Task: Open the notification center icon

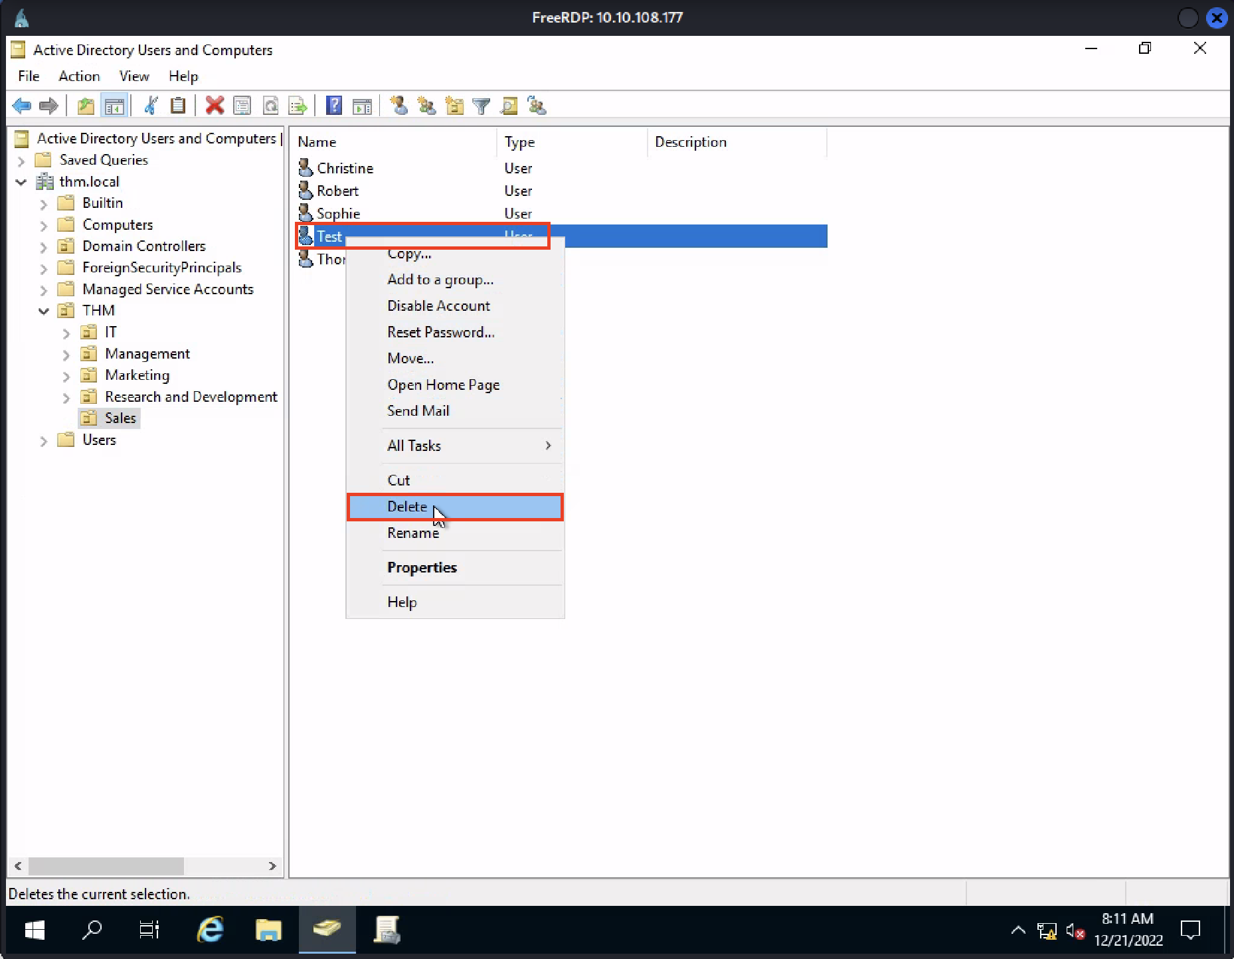Action: coord(1191,930)
